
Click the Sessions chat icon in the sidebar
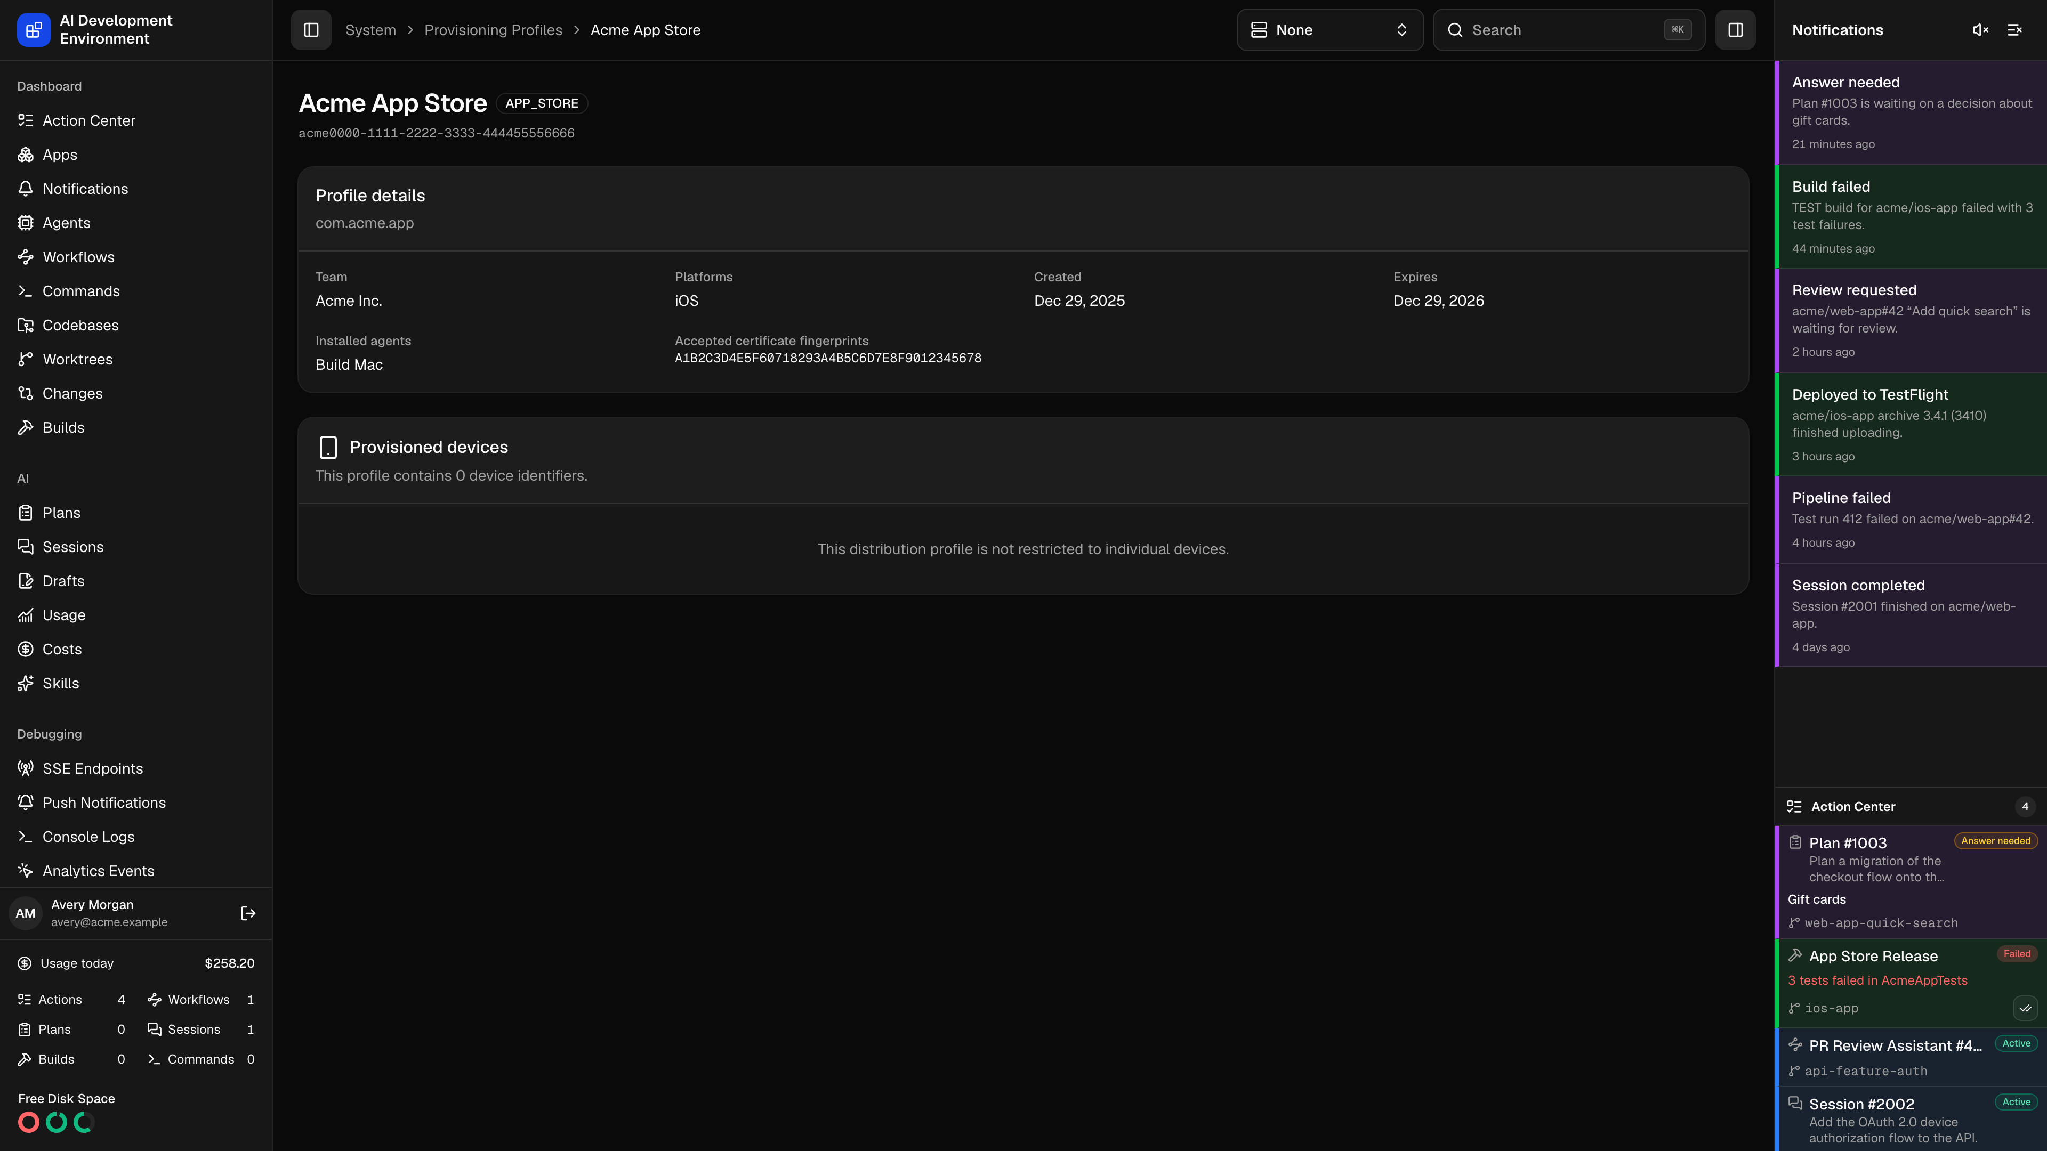26,547
